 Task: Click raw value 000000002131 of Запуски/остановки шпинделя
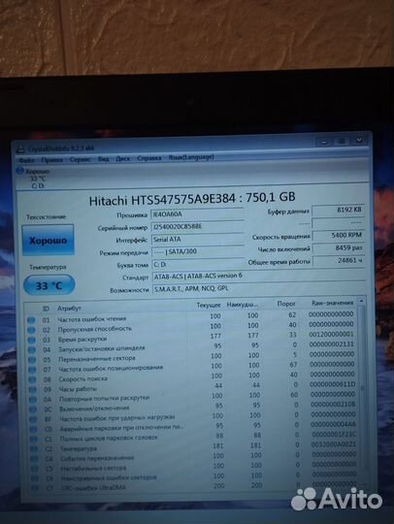pyautogui.click(x=332, y=344)
